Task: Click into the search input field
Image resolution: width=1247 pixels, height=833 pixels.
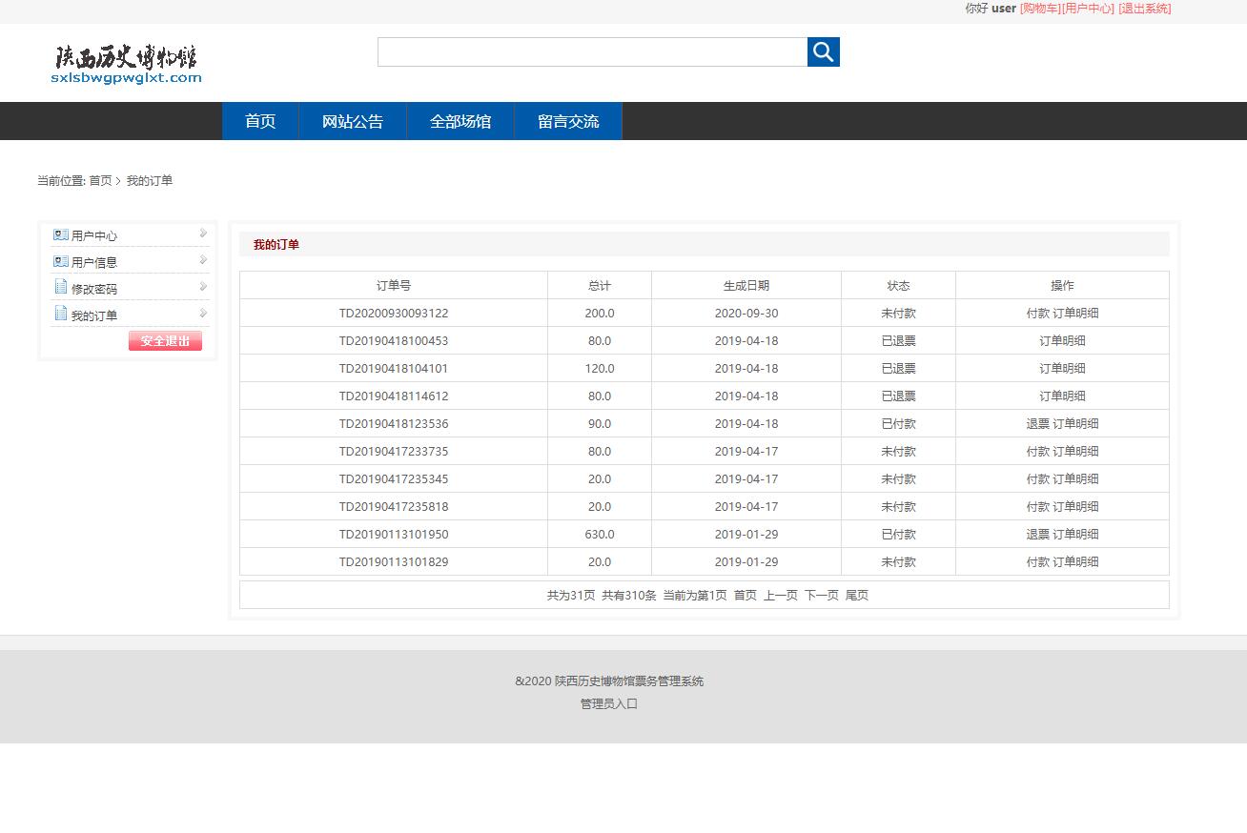Action: pos(592,51)
